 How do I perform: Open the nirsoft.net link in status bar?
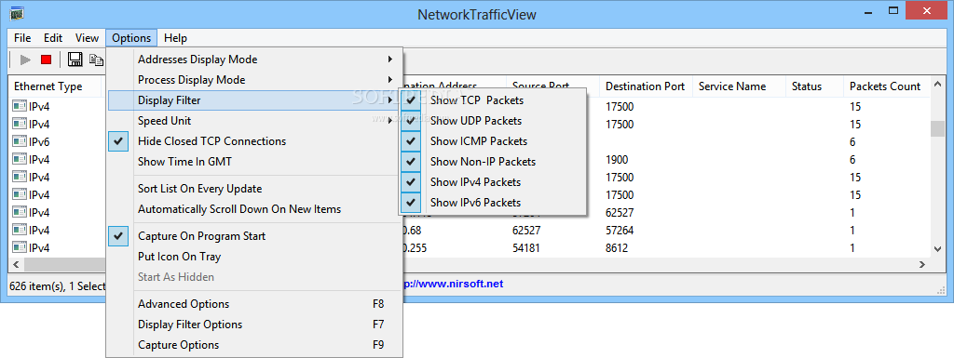[x=454, y=284]
